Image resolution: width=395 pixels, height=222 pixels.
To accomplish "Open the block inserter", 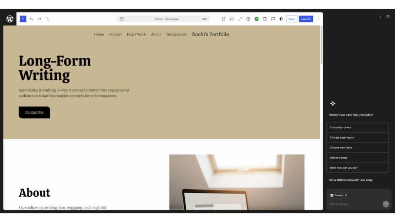I will 23,18.
